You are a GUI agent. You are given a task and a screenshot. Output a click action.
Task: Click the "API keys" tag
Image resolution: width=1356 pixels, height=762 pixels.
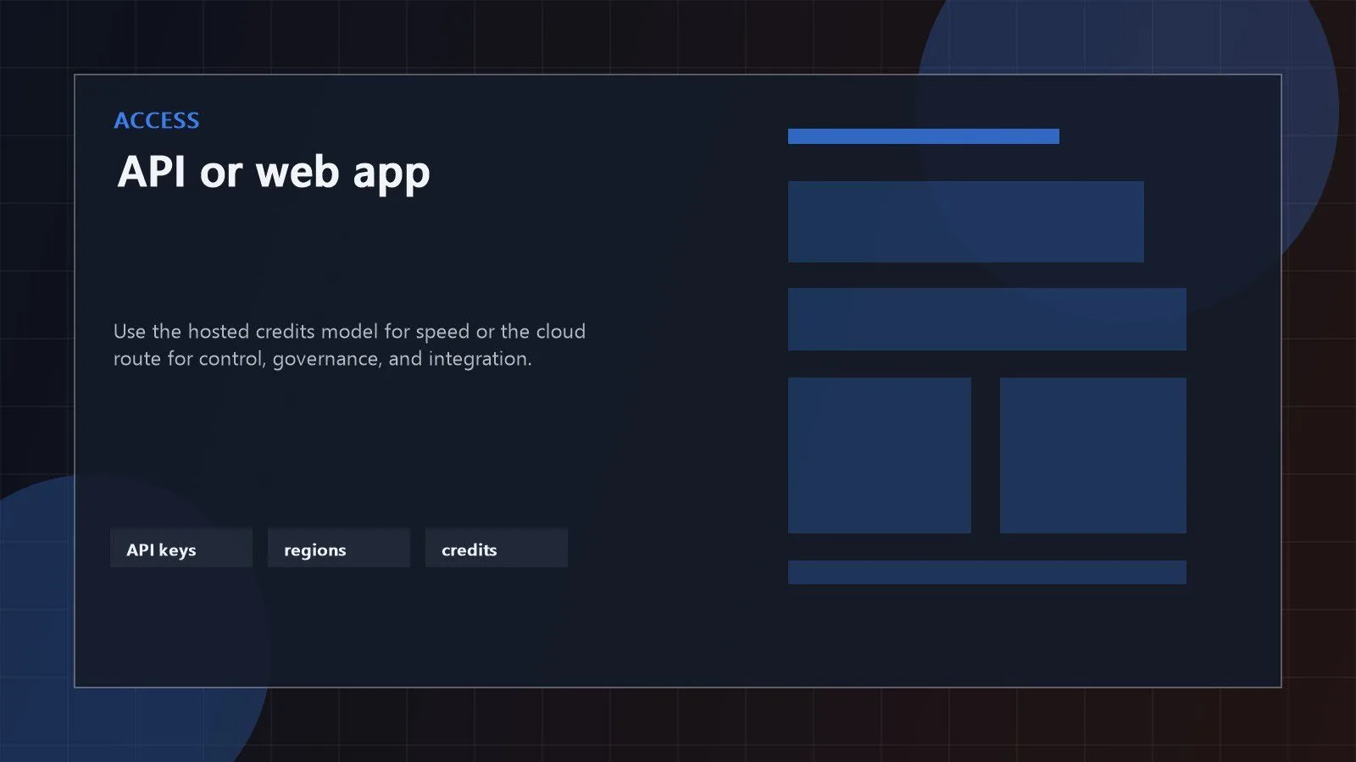coord(181,548)
